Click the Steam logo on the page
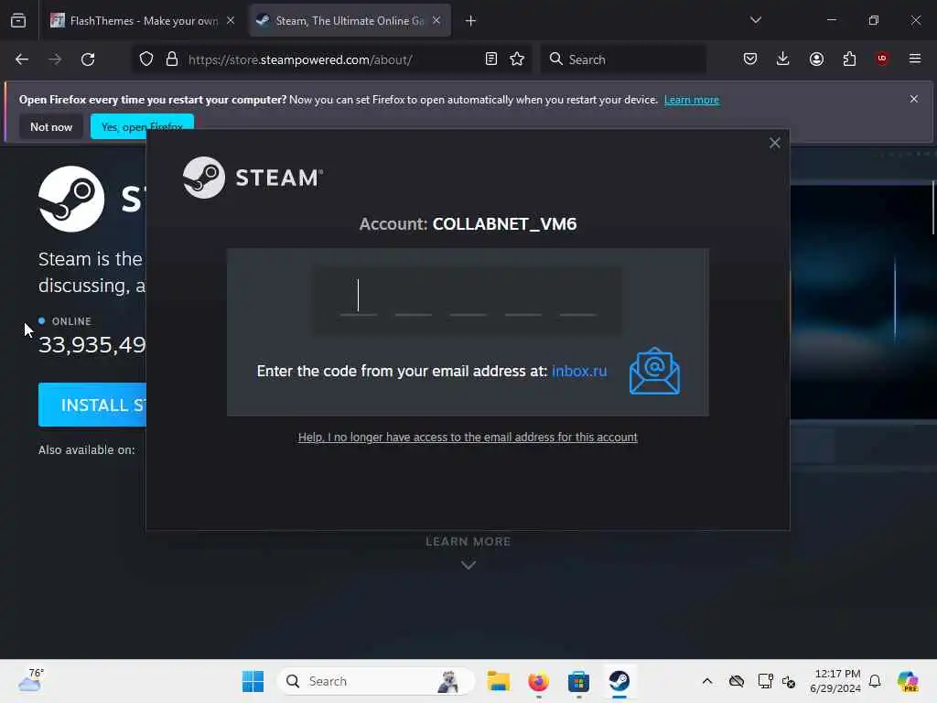The height and width of the screenshot is (703, 937). point(71,199)
